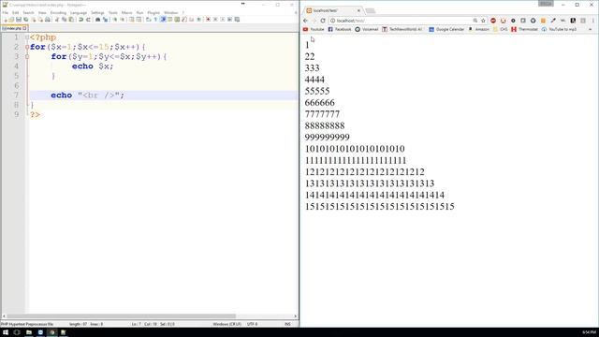Expand the bookmarks bar overflow chevron

[591, 29]
